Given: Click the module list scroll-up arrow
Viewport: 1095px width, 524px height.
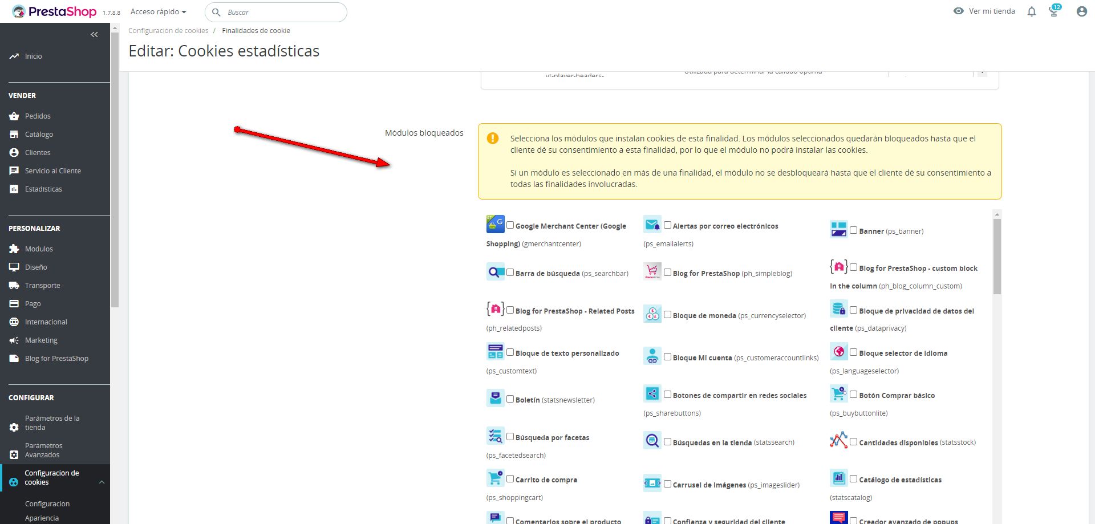Looking at the screenshot, I should pos(997,214).
